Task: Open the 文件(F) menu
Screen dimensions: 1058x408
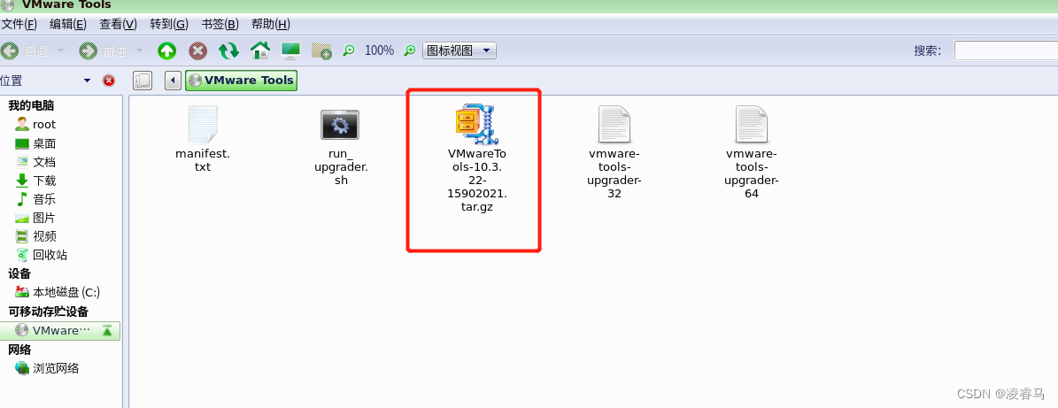Action: [x=19, y=24]
